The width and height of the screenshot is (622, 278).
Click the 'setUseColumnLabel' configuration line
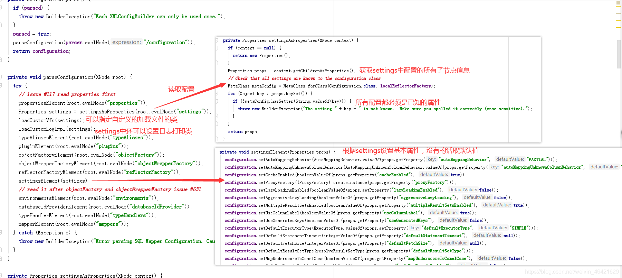351,213
